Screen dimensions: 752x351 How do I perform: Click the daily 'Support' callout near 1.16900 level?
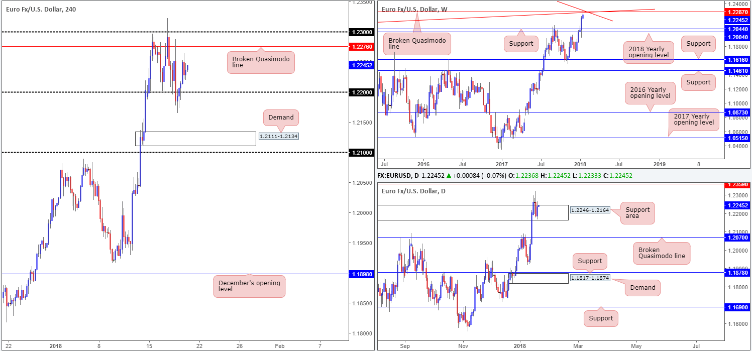pos(601,318)
